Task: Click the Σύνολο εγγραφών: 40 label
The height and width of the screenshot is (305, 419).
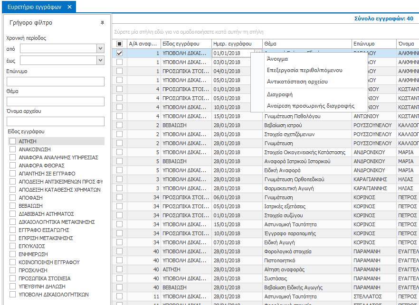Action: (x=384, y=18)
